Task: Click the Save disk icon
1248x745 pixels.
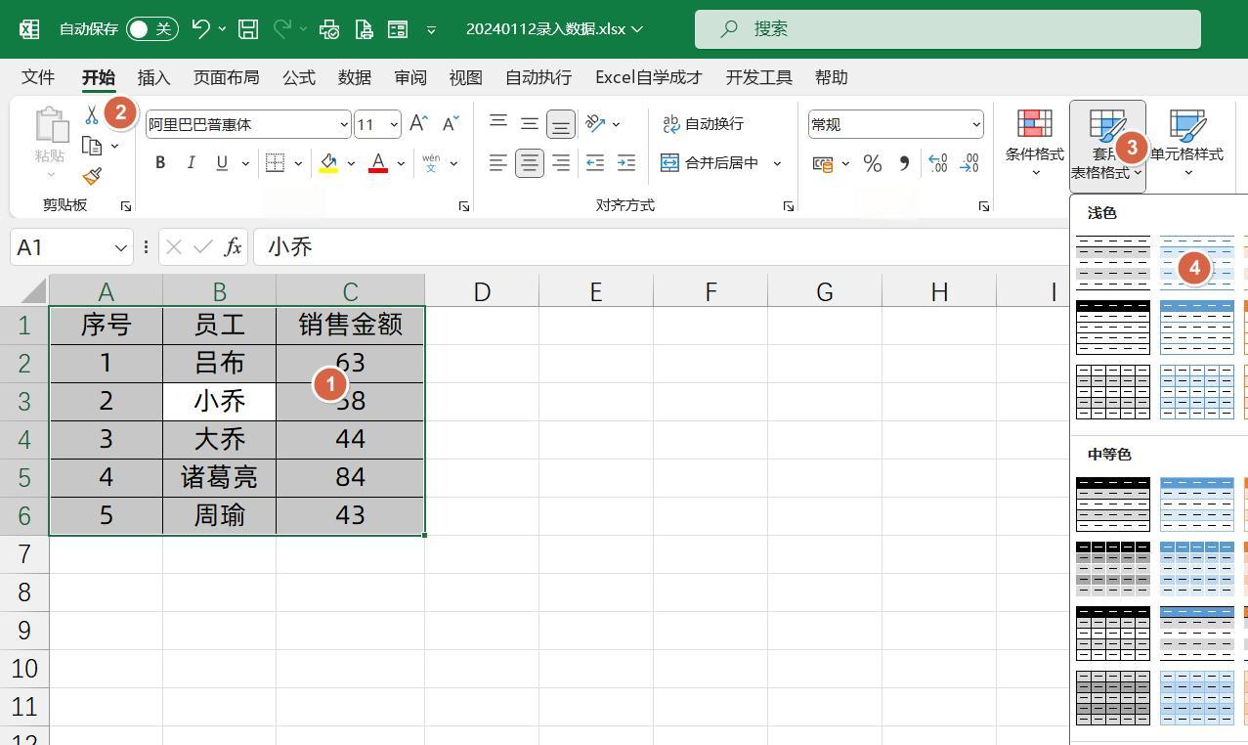Action: 248,29
